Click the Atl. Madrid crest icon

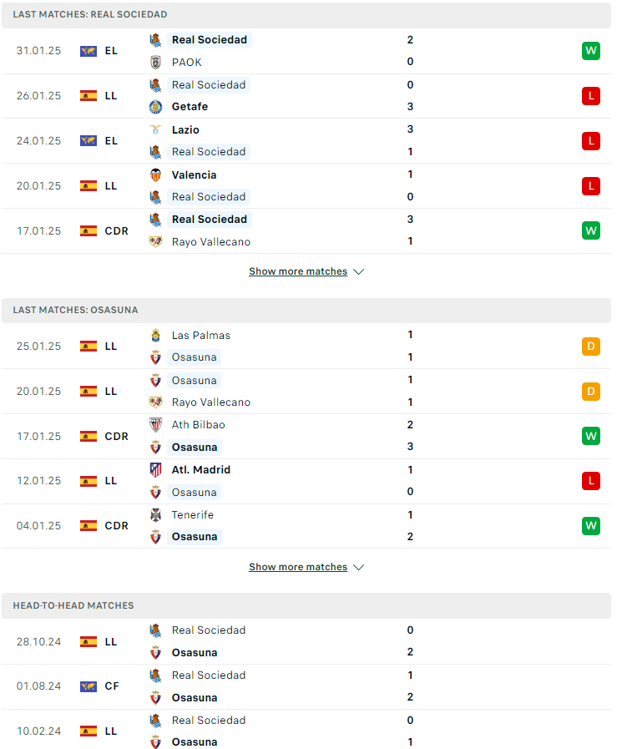[155, 470]
